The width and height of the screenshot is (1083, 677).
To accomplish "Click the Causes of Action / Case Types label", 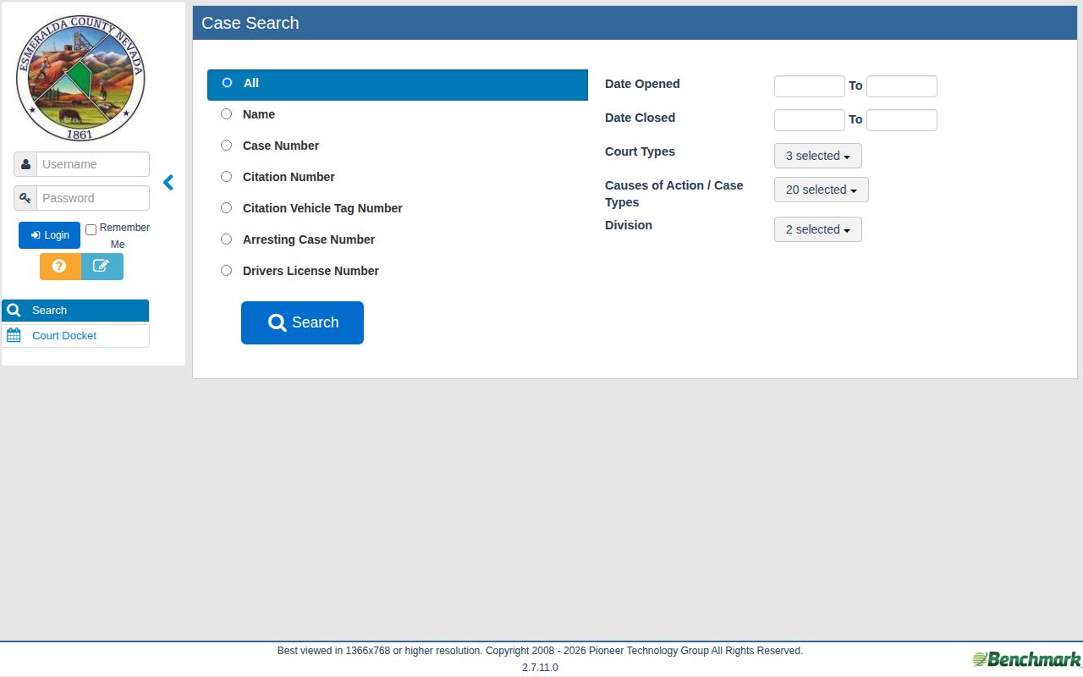I will point(674,194).
